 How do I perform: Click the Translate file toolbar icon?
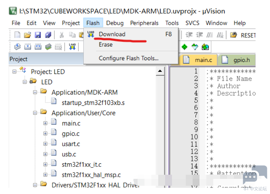coord(17,47)
